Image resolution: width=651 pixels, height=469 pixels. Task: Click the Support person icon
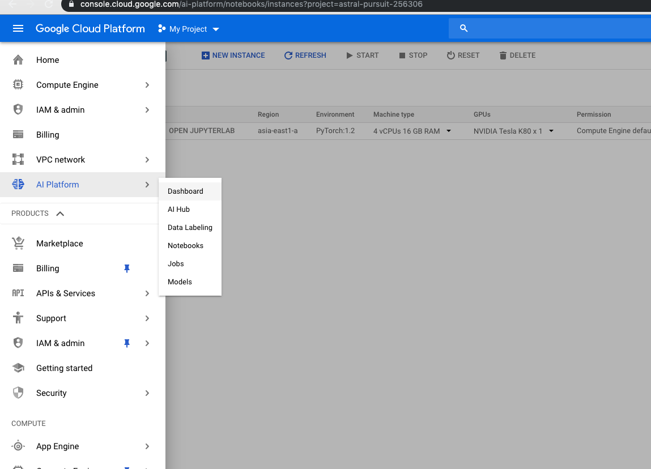[18, 318]
